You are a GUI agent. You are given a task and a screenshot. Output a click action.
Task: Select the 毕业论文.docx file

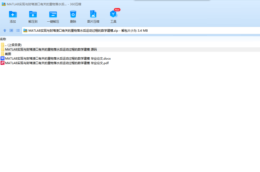point(130,58)
